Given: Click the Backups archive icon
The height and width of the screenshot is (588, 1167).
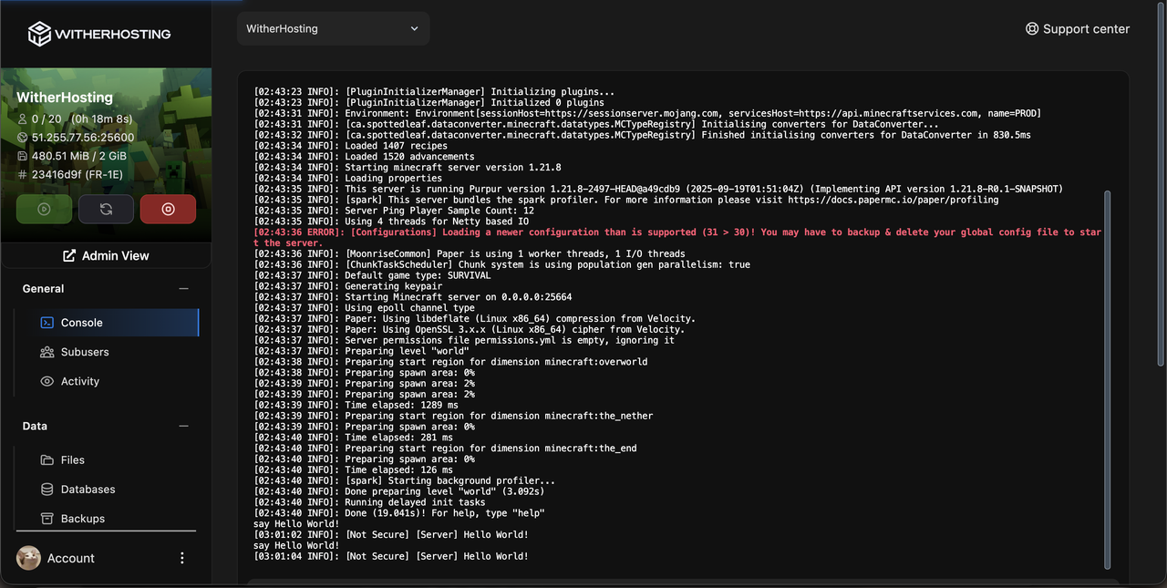Looking at the screenshot, I should (x=46, y=519).
